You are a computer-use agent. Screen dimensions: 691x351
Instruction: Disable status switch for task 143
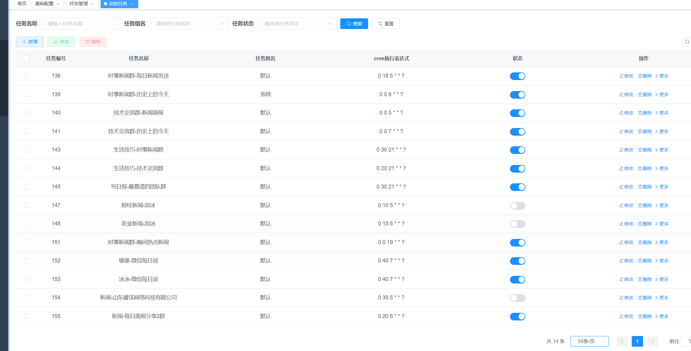pyautogui.click(x=518, y=150)
